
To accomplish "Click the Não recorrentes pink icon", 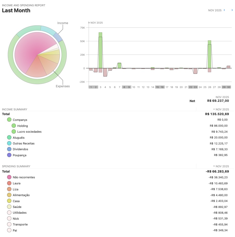I will pos(9,177).
